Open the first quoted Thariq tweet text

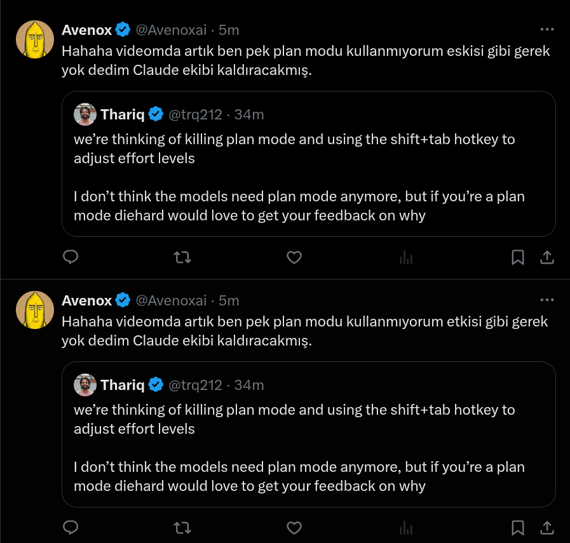299,177
